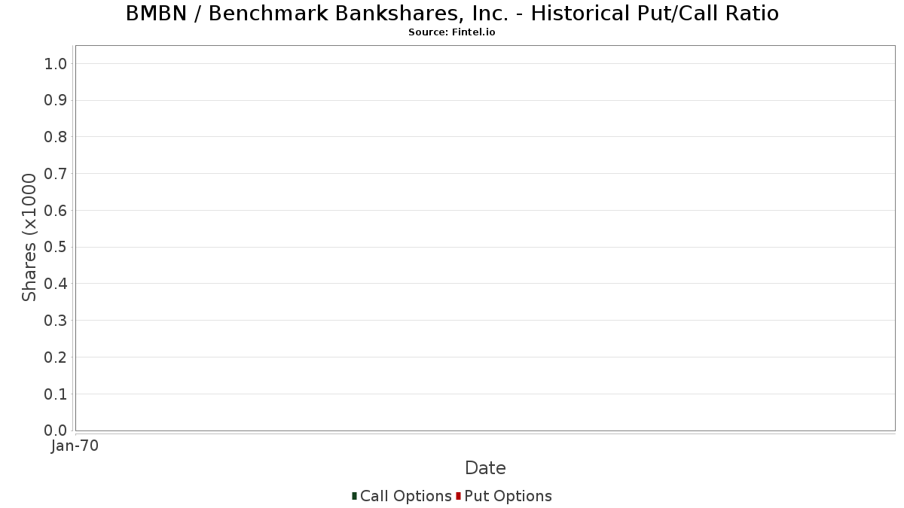Image resolution: width=904 pixels, height=508 pixels.
Task: Click the green Call Options legend swatch
Action: click(354, 496)
